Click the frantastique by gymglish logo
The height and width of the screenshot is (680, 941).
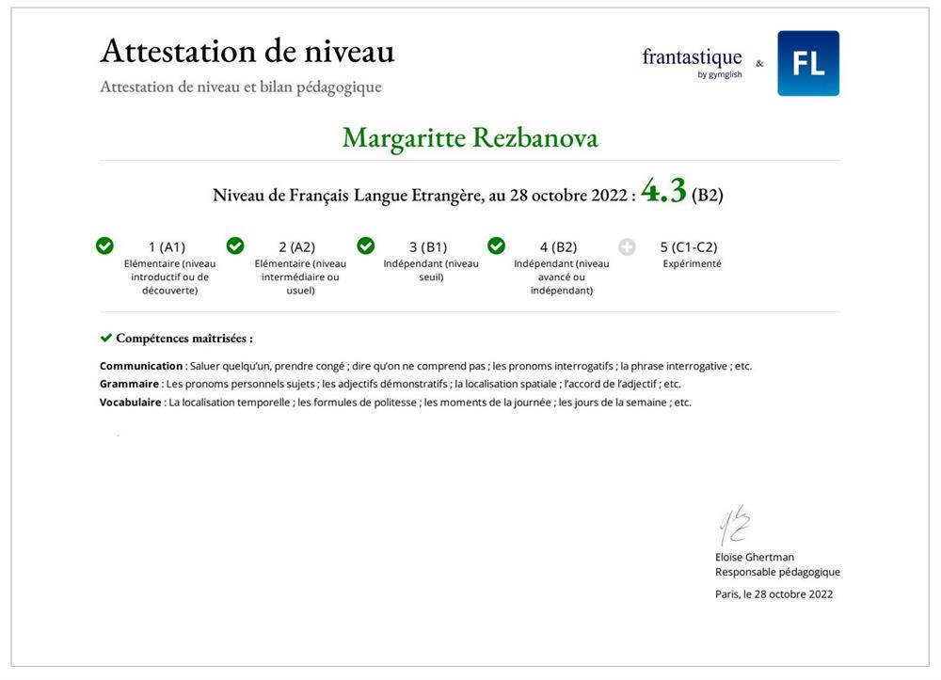692,62
